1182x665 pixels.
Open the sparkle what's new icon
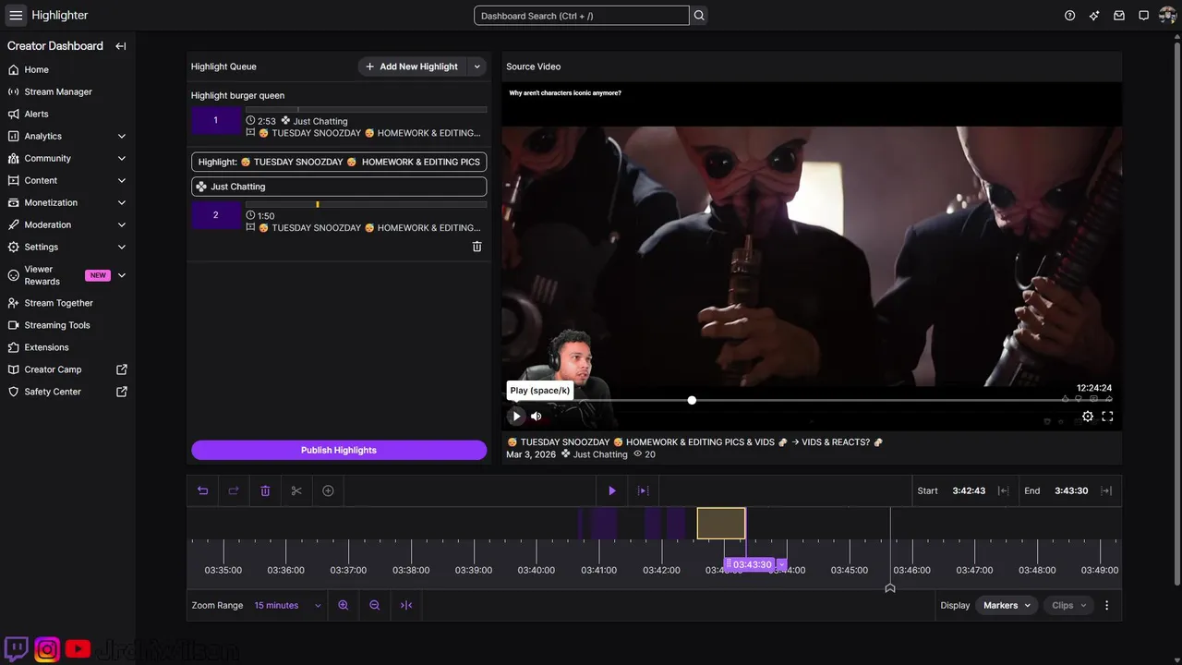point(1094,16)
